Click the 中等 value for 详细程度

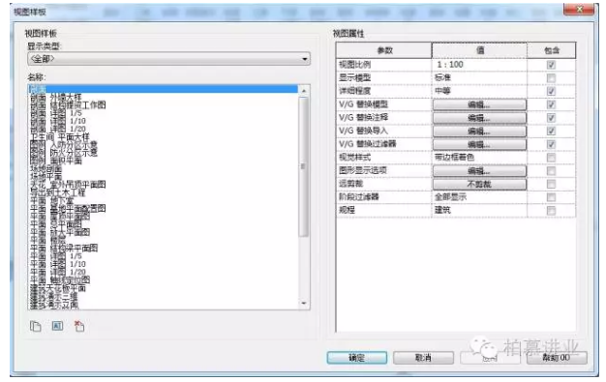coord(442,91)
